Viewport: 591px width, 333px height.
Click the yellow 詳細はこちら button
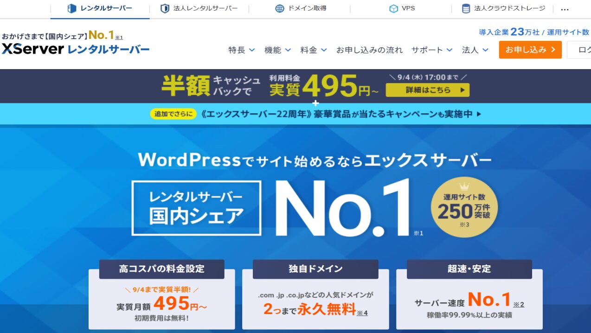pyautogui.click(x=427, y=90)
